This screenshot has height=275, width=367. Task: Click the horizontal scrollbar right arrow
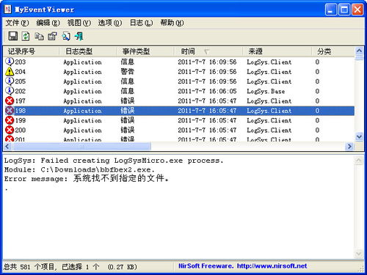(349, 147)
